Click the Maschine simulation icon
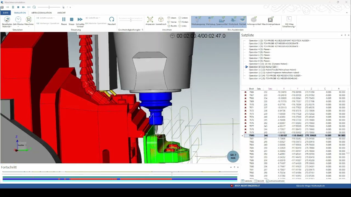This screenshot has width=351, height=197. point(29,19)
